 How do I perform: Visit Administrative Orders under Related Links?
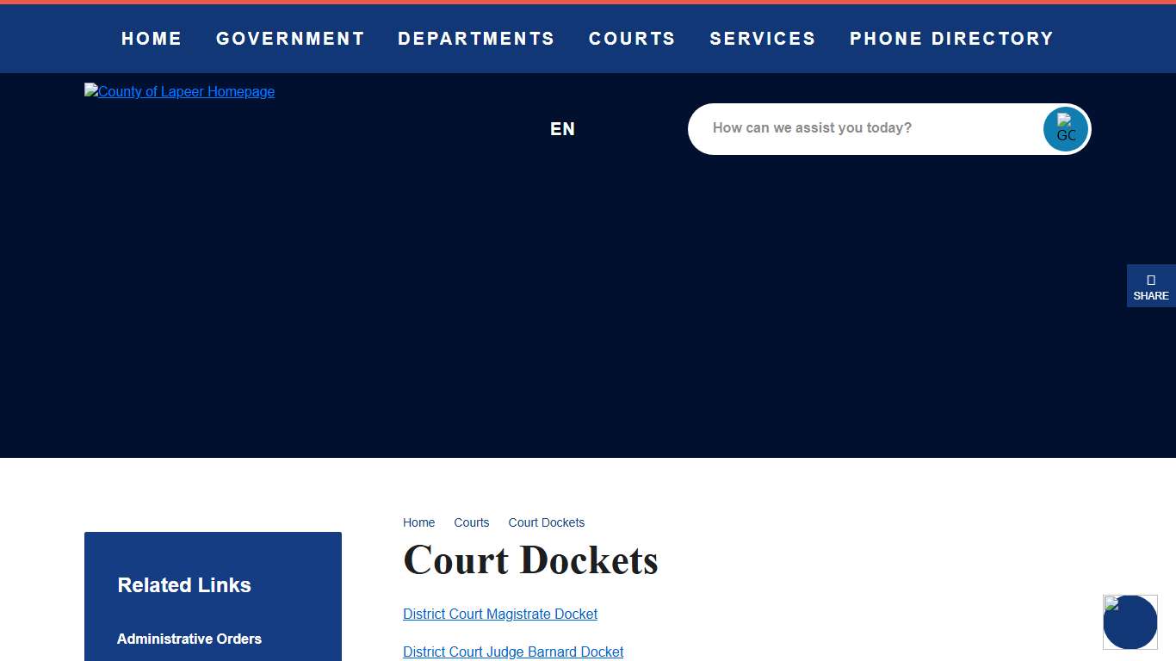point(189,639)
